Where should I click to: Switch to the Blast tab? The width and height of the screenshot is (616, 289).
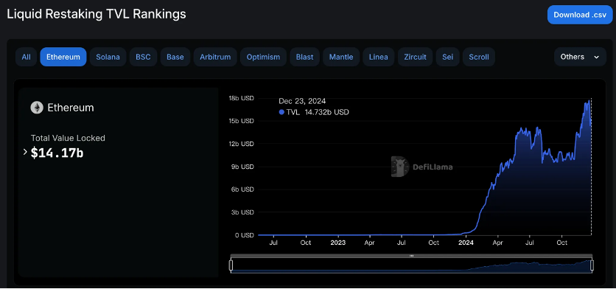coord(305,57)
